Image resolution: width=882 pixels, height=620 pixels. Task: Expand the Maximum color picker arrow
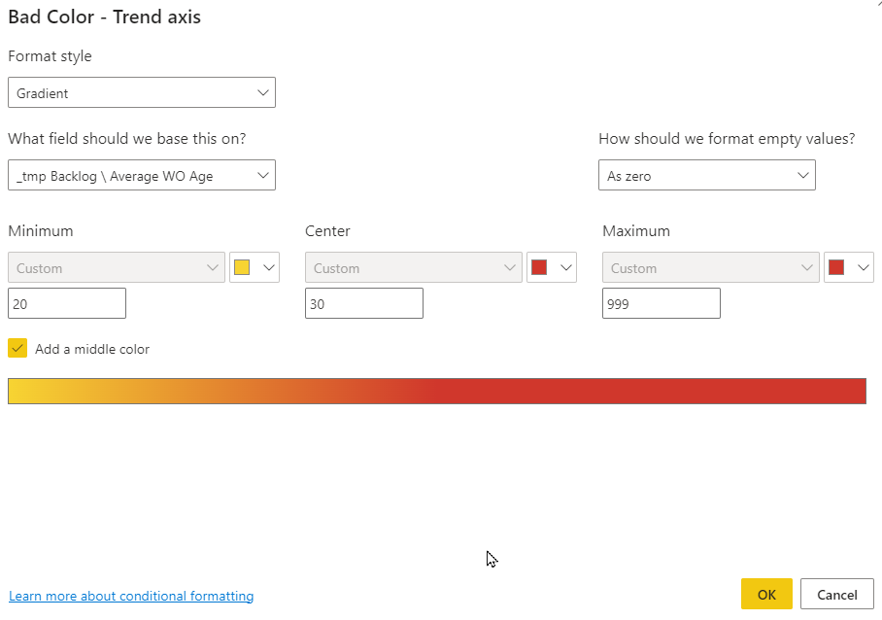click(864, 268)
